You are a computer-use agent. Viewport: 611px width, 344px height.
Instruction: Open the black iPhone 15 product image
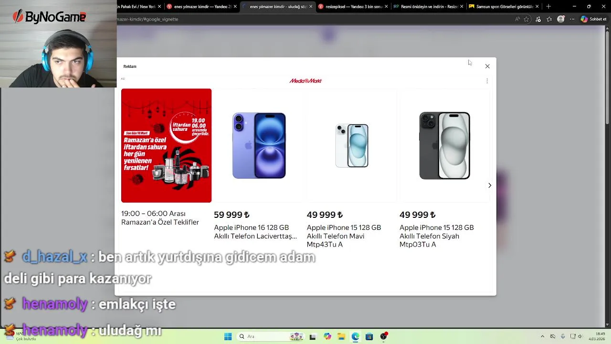click(444, 145)
